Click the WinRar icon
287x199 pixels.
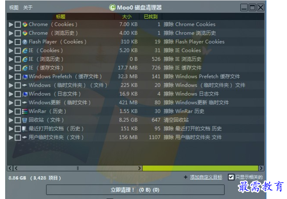pyautogui.click(x=25, y=111)
